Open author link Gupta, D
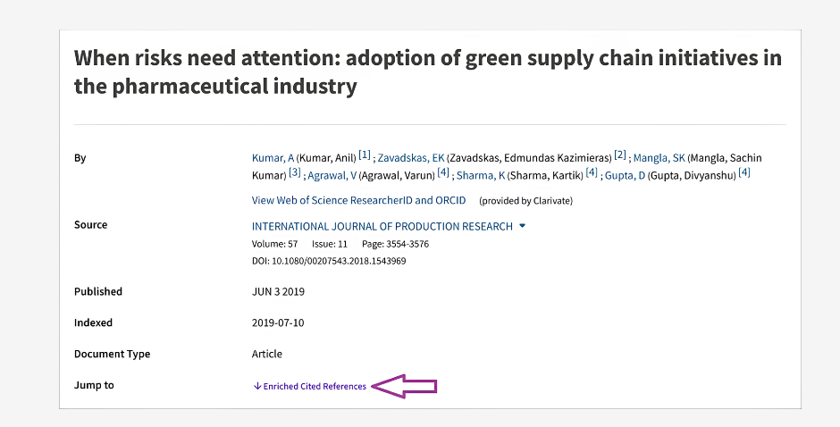840x427 pixels. pos(625,176)
